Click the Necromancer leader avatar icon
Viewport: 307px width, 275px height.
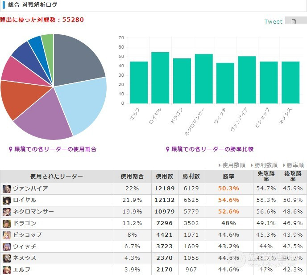coord(6,212)
